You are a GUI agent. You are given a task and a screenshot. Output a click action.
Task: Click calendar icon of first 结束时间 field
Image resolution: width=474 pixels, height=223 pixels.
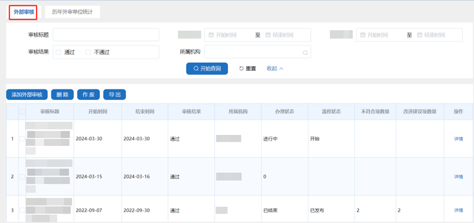[268, 35]
